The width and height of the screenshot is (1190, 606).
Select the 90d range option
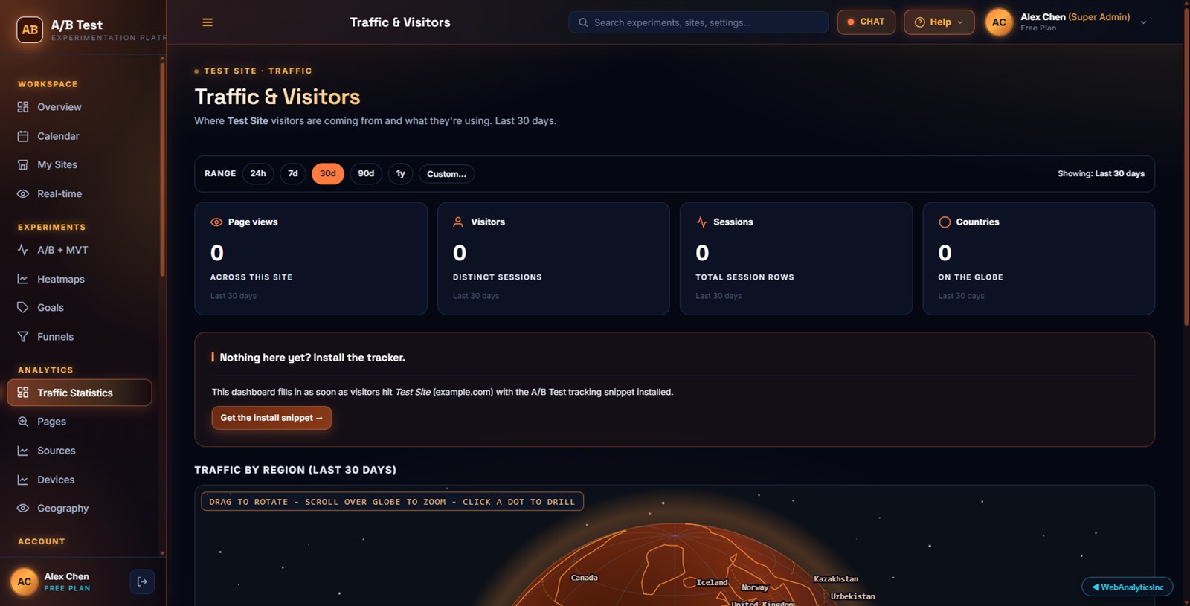coord(366,174)
